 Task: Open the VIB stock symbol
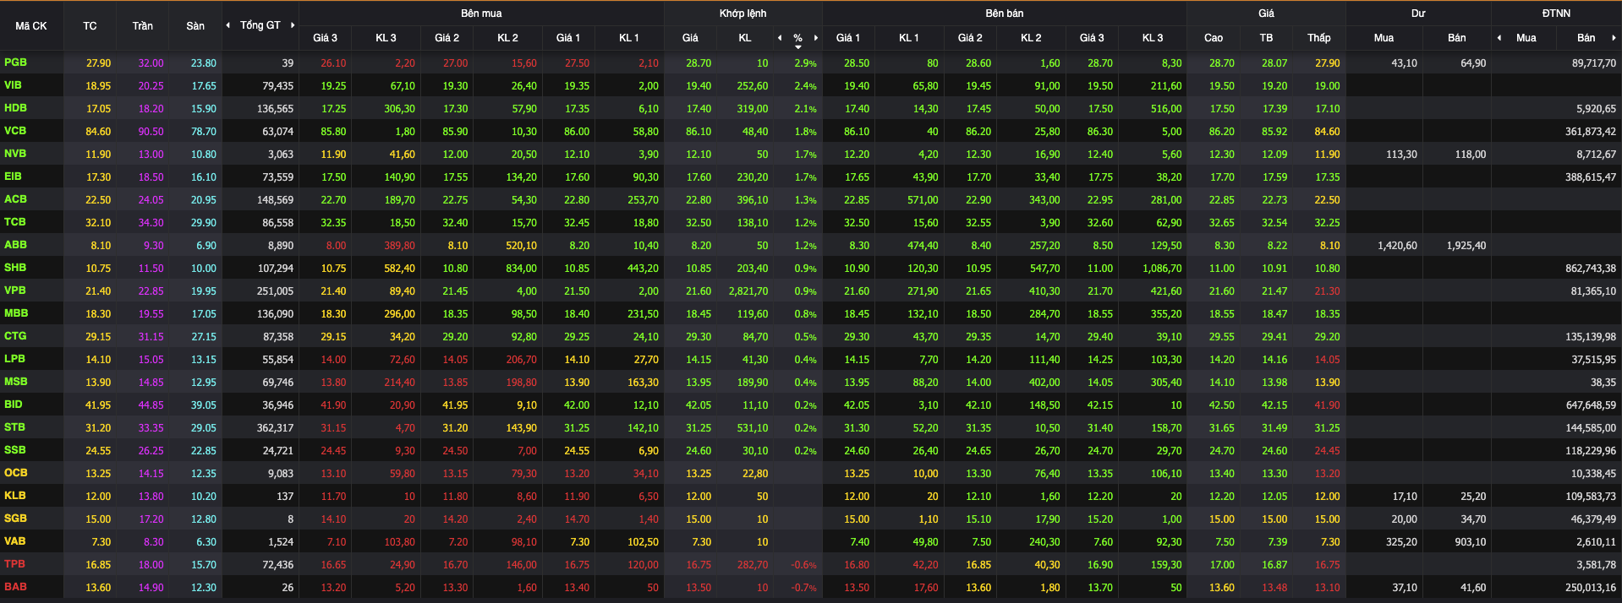point(13,85)
